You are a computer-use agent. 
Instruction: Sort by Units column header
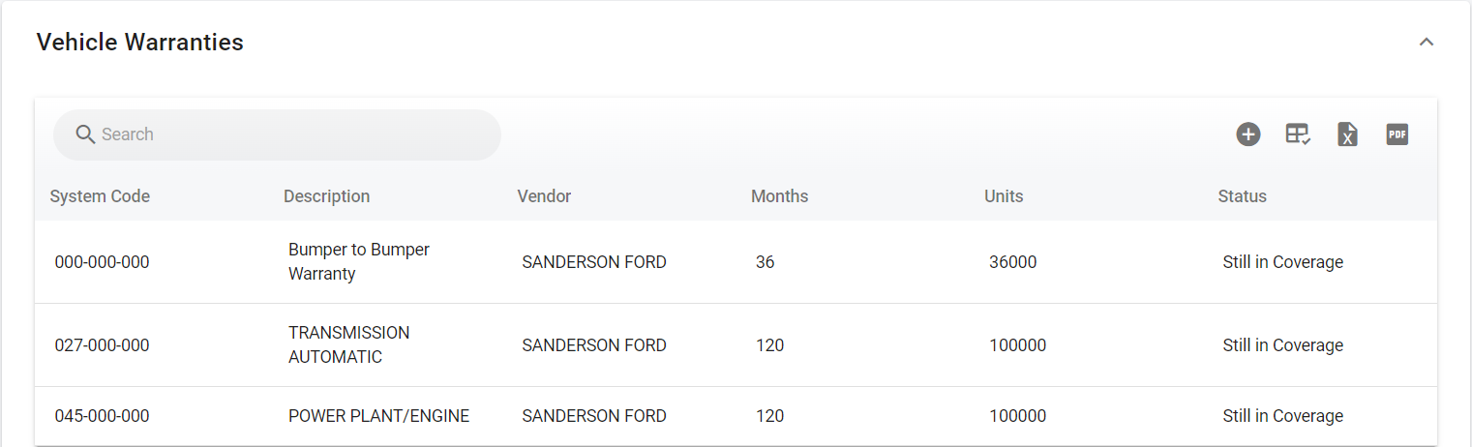[1004, 196]
